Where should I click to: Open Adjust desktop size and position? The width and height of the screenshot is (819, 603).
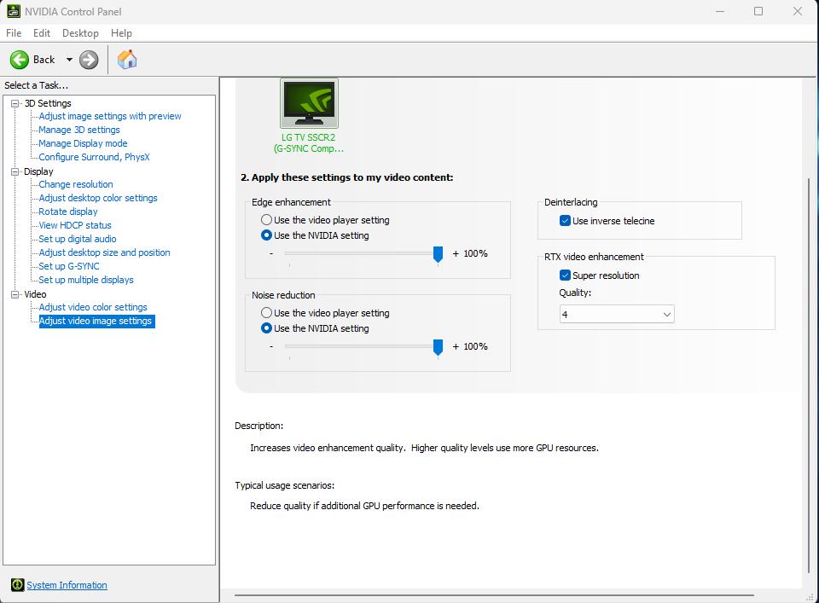tap(104, 252)
